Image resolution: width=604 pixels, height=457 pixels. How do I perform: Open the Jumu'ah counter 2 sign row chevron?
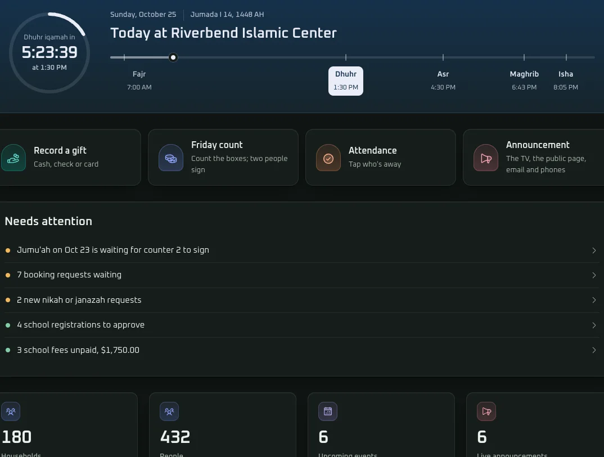[594, 250]
